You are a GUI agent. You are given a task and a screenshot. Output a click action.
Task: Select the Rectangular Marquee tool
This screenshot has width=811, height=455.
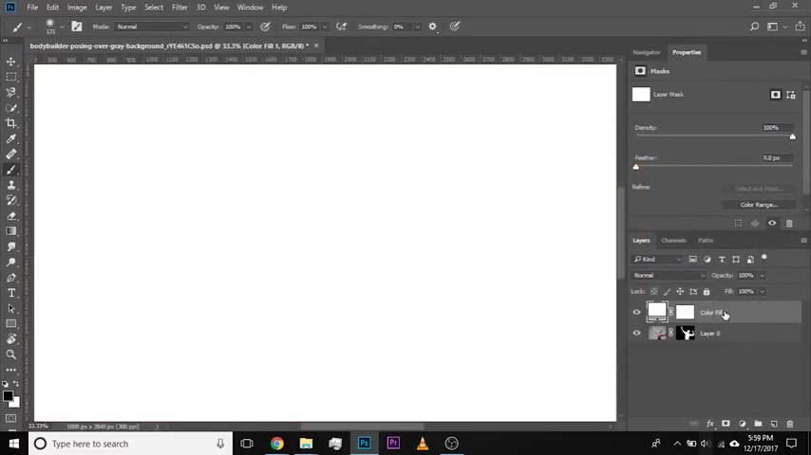[10, 77]
